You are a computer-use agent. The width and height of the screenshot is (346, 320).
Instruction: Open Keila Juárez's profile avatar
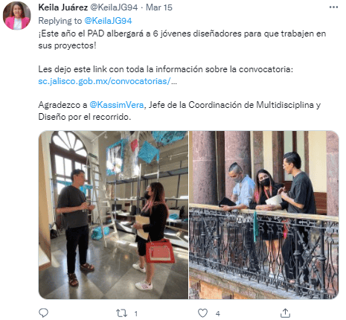coord(16,16)
